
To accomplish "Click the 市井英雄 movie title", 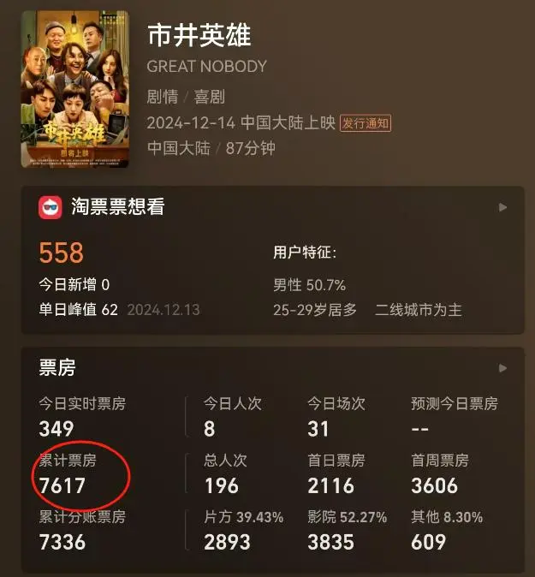I will coord(199,35).
